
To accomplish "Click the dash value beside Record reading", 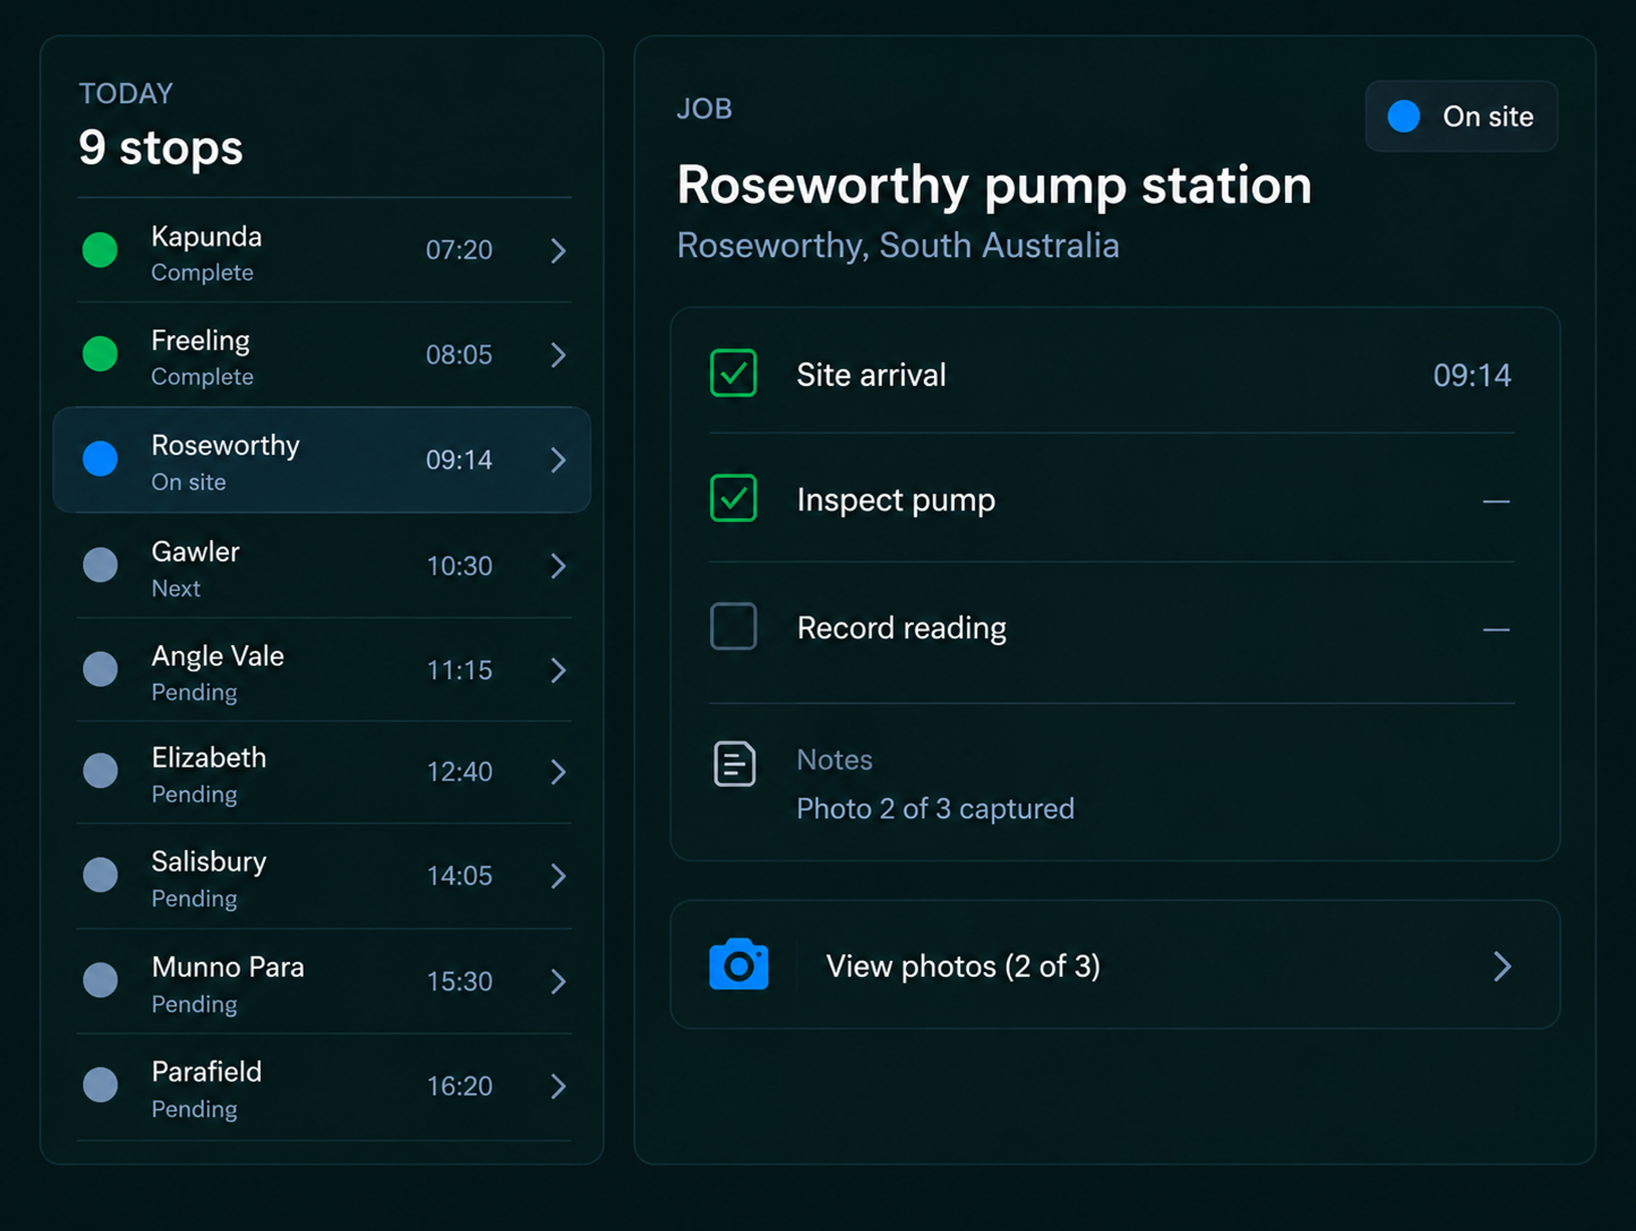I will click(x=1495, y=630).
